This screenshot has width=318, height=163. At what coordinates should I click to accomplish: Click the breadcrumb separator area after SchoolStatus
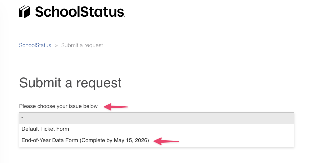(56, 45)
